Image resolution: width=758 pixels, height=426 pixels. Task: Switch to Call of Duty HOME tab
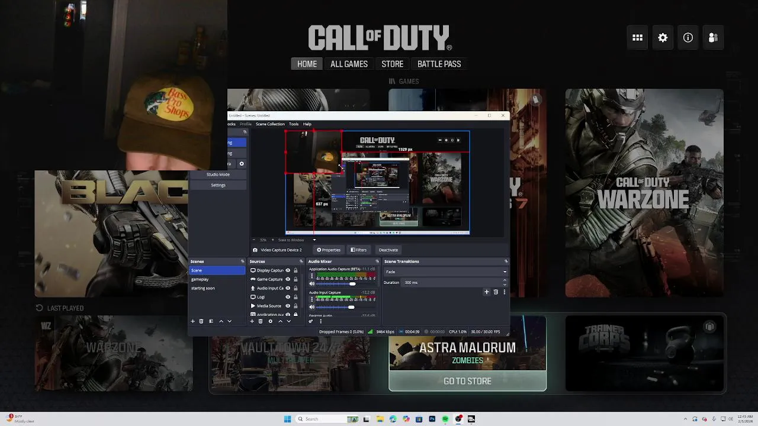pyautogui.click(x=307, y=64)
